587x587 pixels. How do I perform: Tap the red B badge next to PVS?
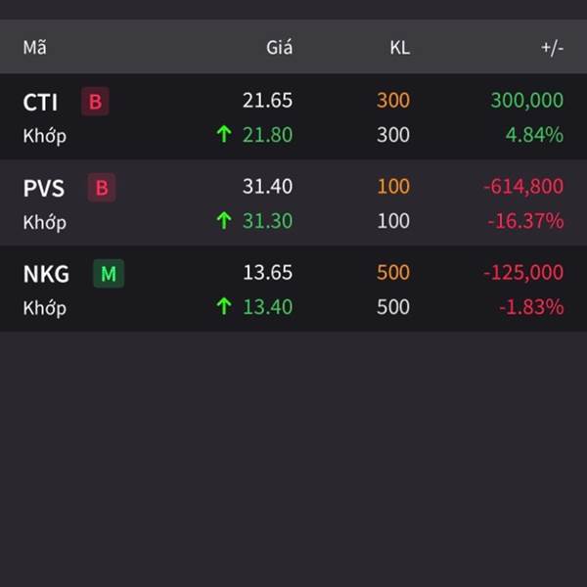coord(102,188)
